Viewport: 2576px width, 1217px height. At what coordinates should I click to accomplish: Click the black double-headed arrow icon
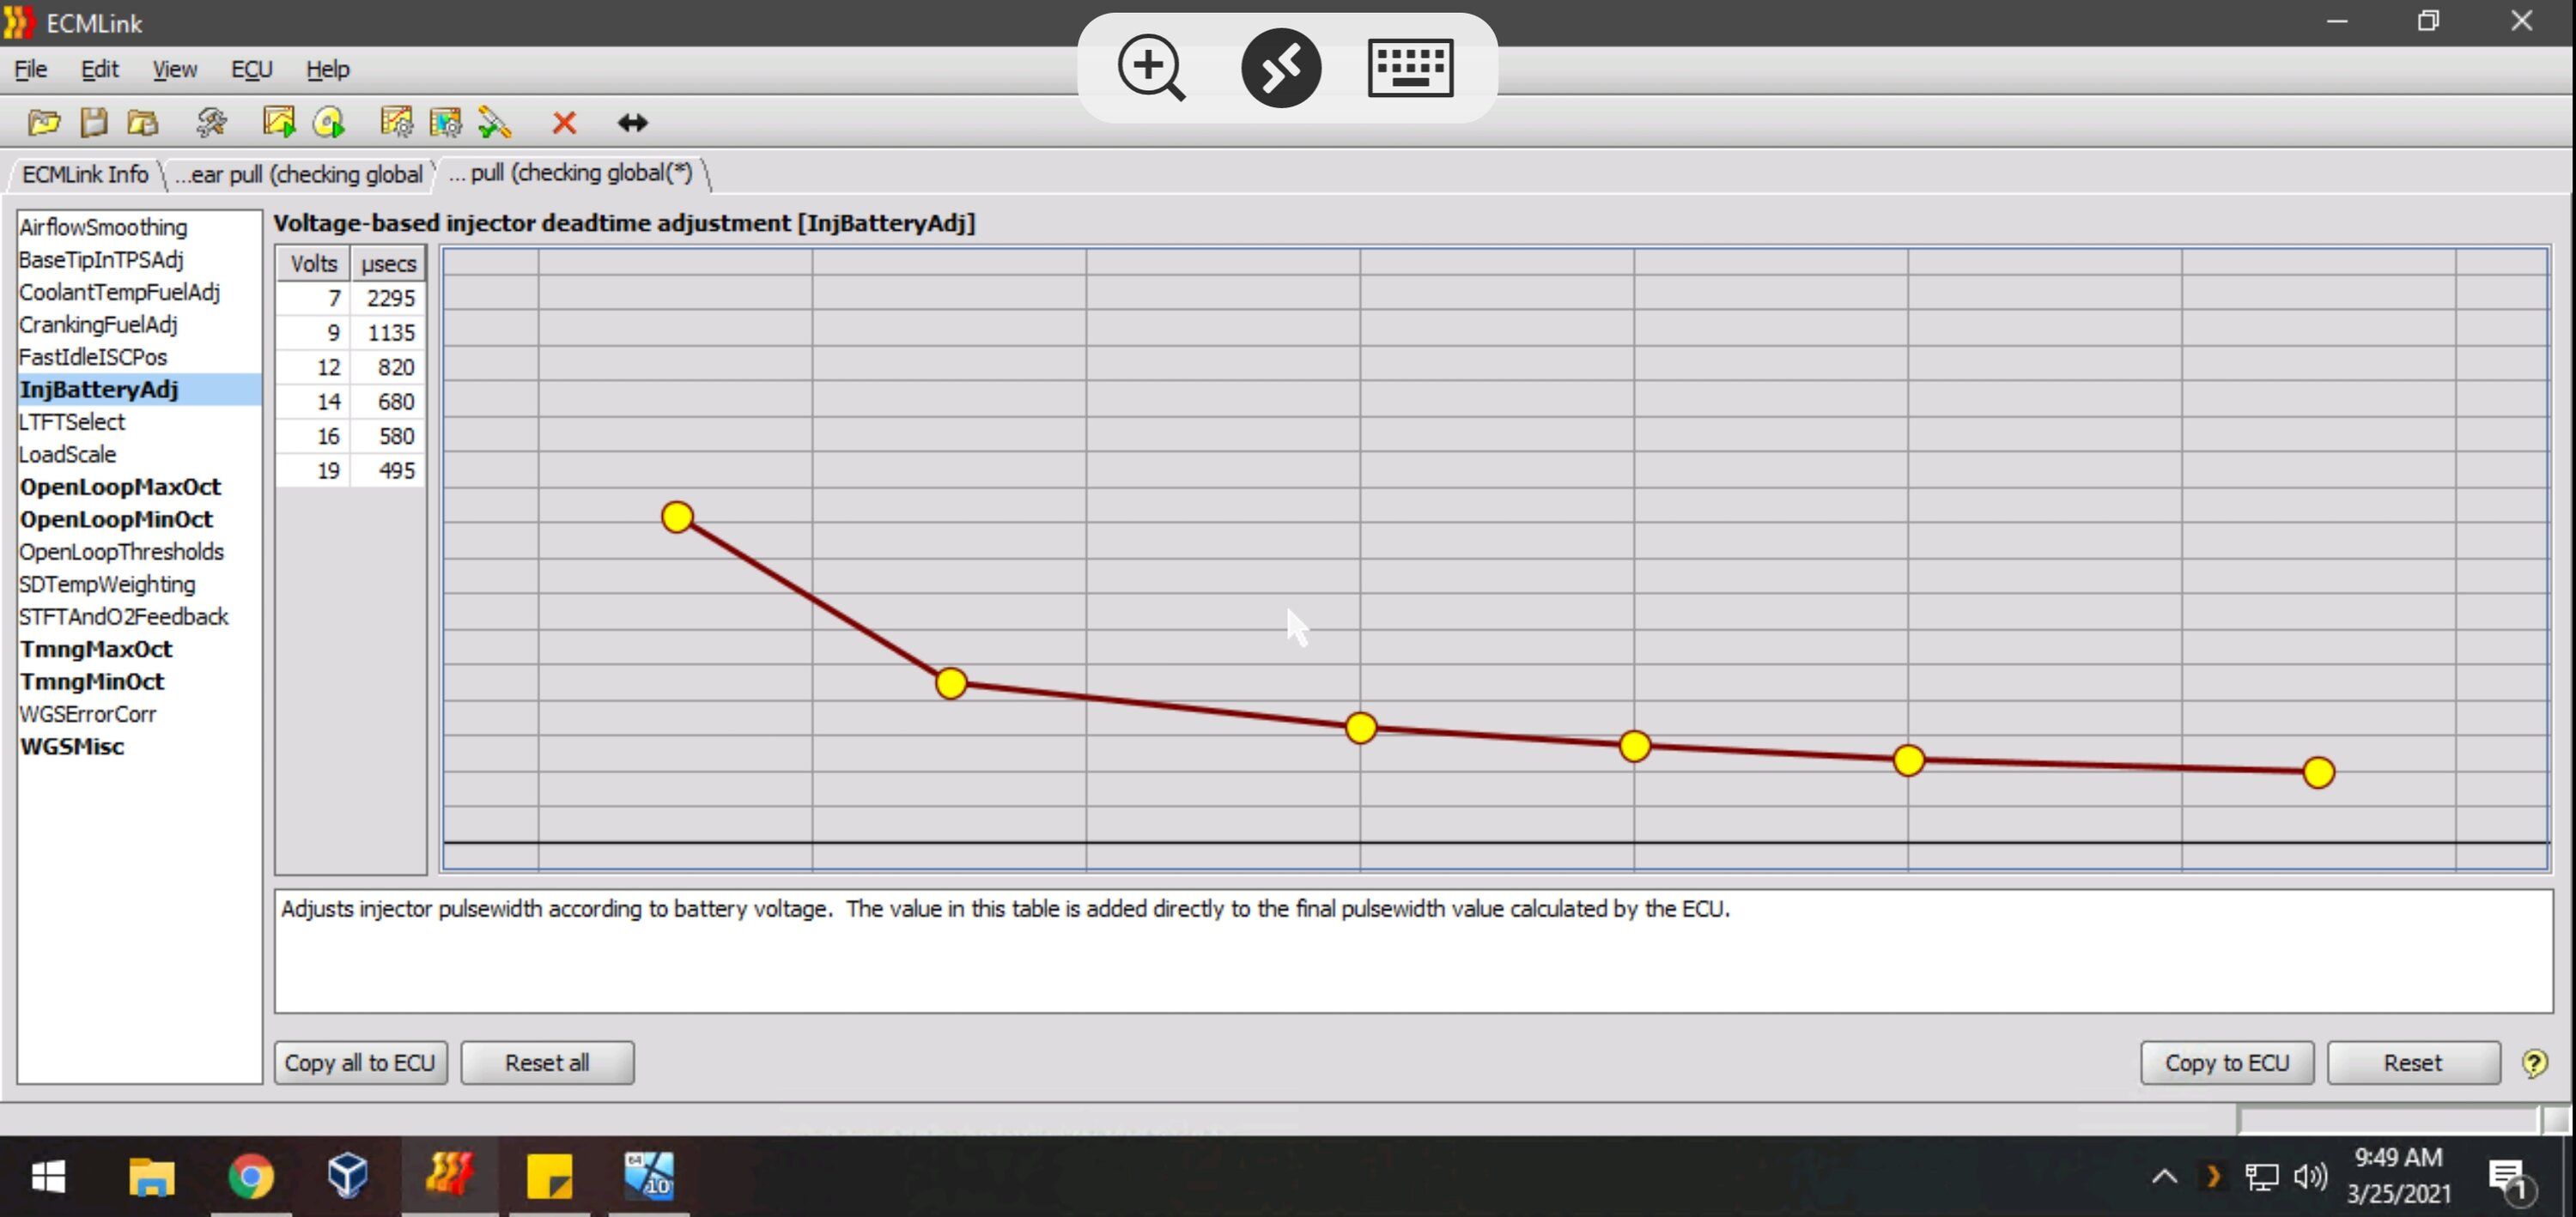(632, 123)
